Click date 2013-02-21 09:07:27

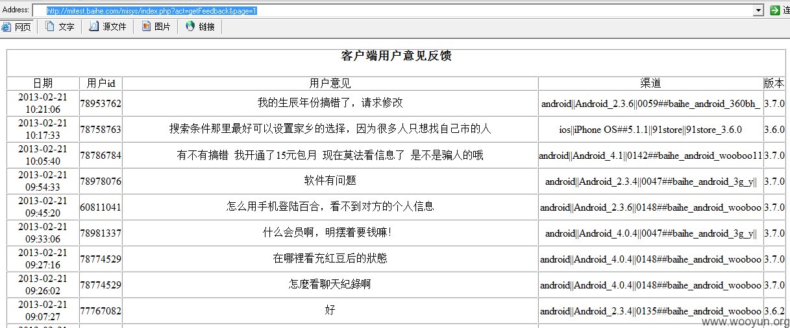[43, 310]
